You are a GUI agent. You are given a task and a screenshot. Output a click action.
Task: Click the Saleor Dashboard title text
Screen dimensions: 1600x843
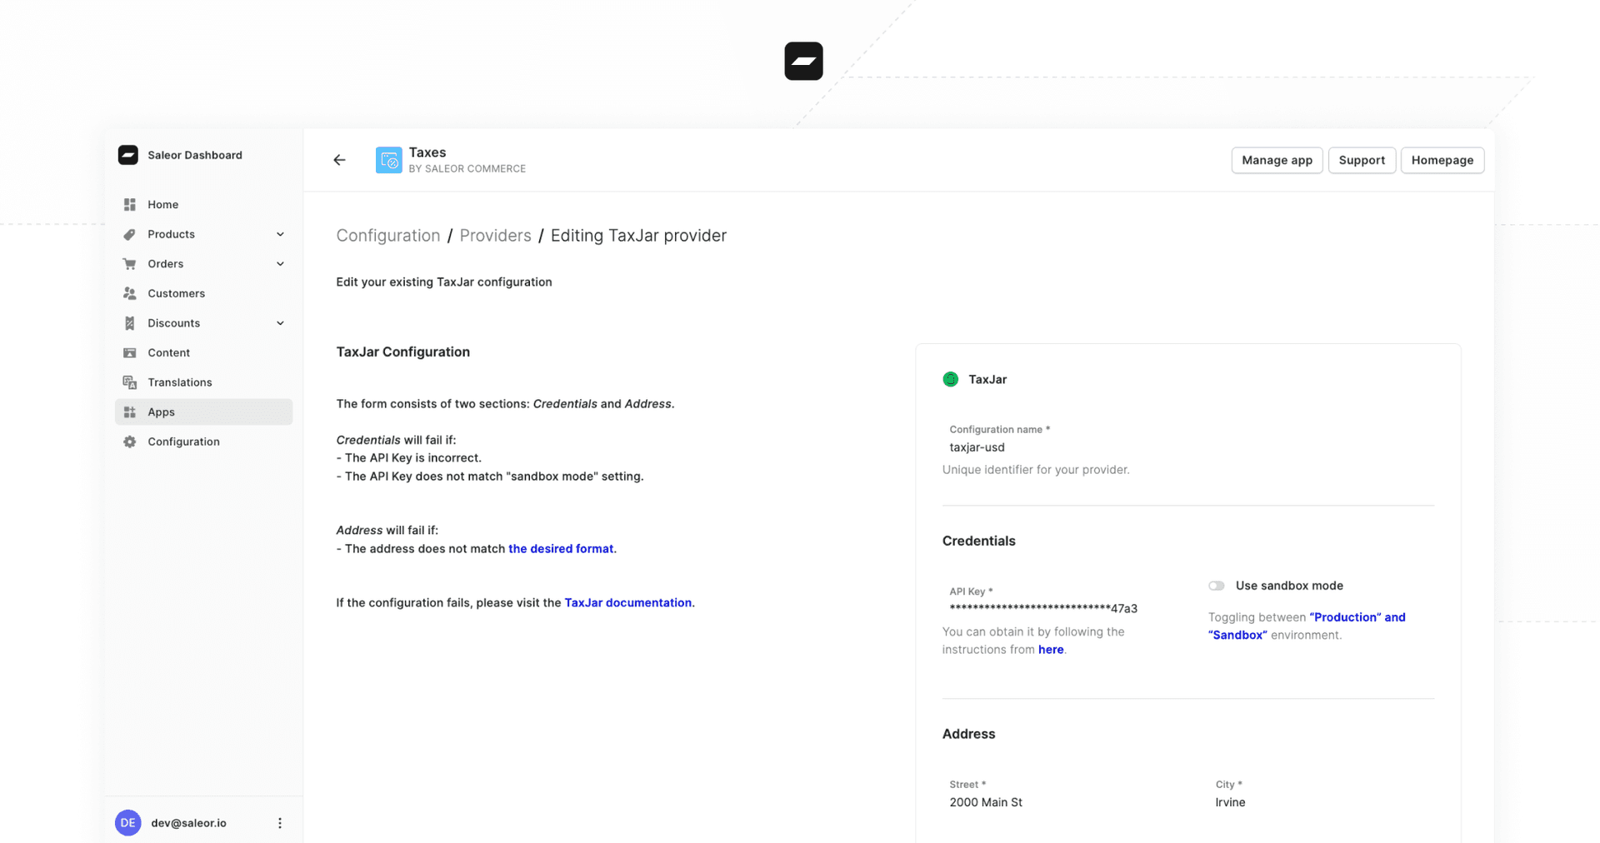click(x=195, y=155)
